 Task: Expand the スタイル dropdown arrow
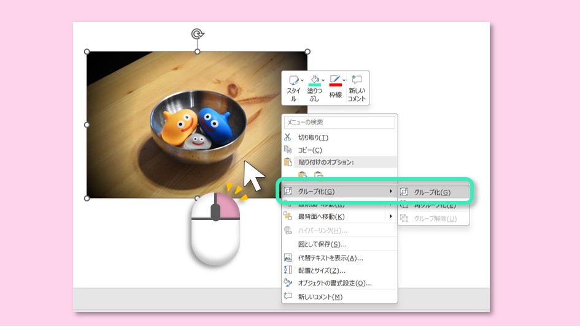pos(302,80)
